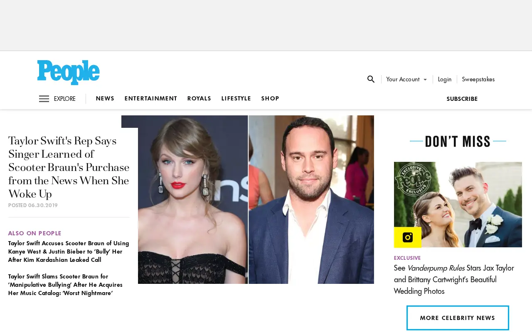Open search with the magnifier icon
Image resolution: width=532 pixels, height=332 pixels.
371,79
